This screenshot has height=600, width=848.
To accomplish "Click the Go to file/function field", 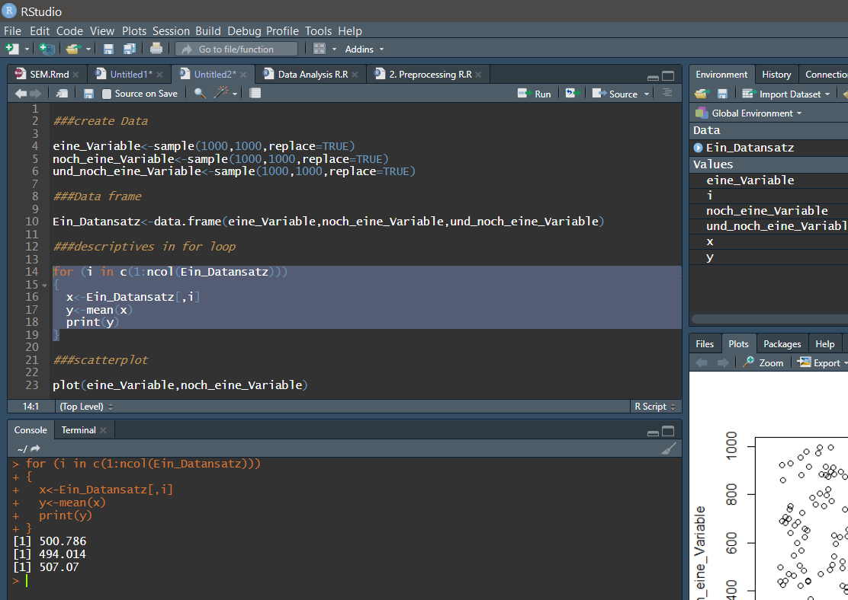I will point(236,49).
